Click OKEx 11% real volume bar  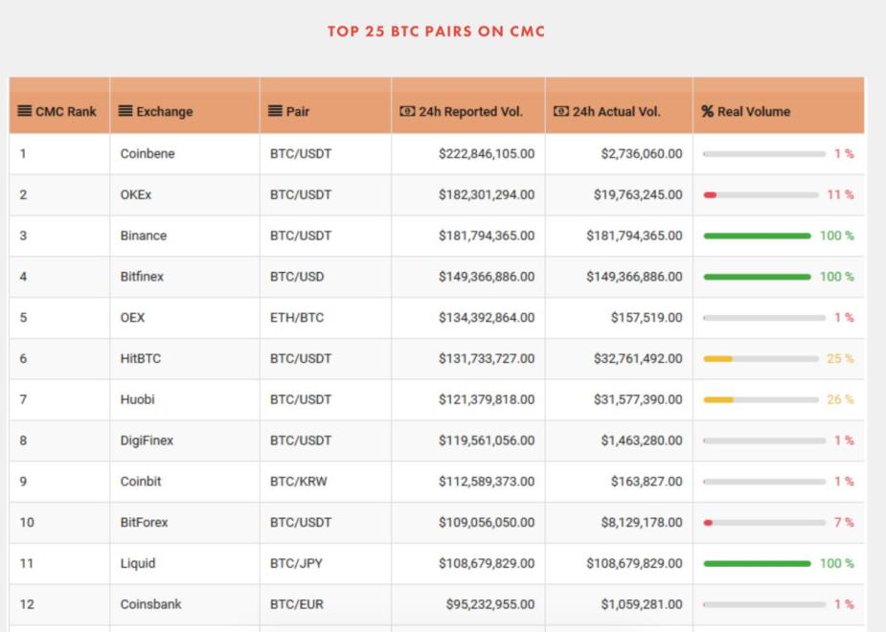click(x=763, y=194)
